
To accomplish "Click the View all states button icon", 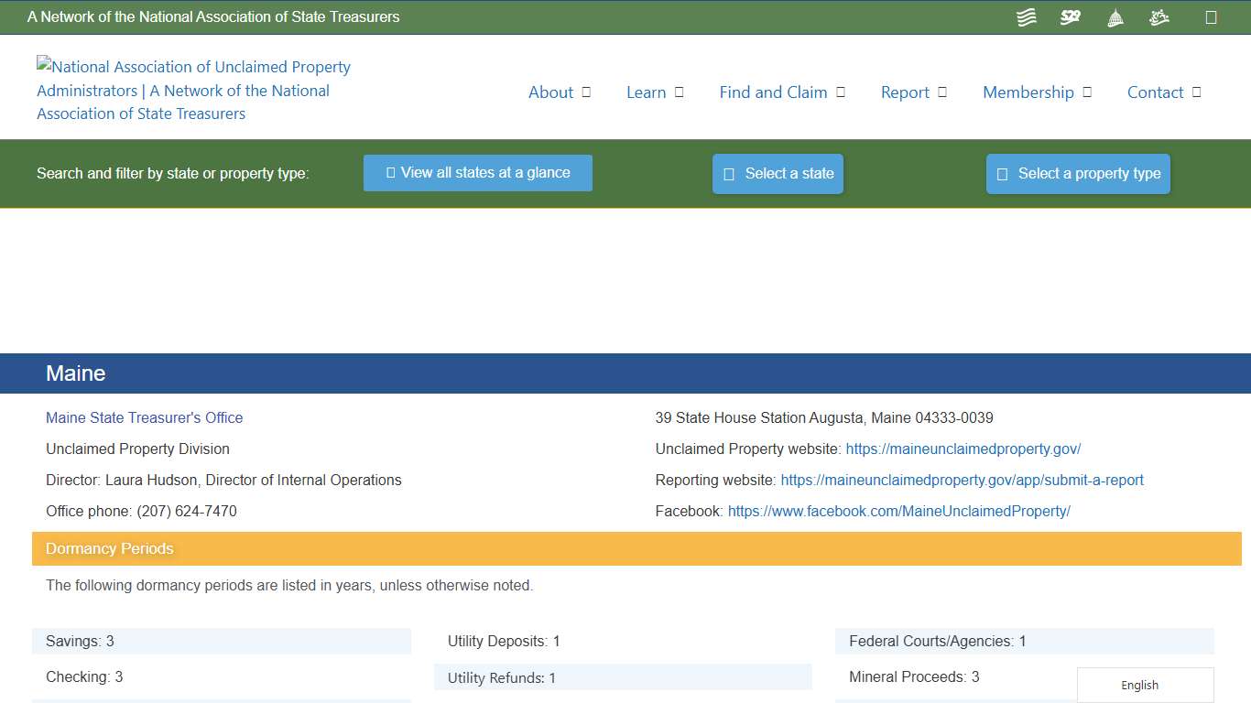I will click(x=389, y=172).
